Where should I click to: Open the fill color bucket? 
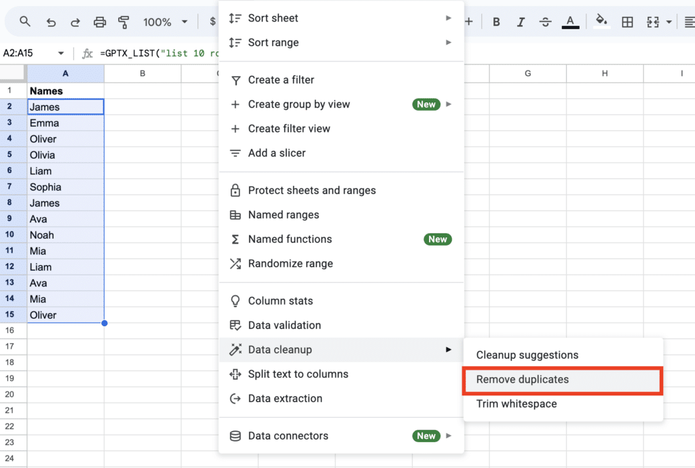pos(601,22)
